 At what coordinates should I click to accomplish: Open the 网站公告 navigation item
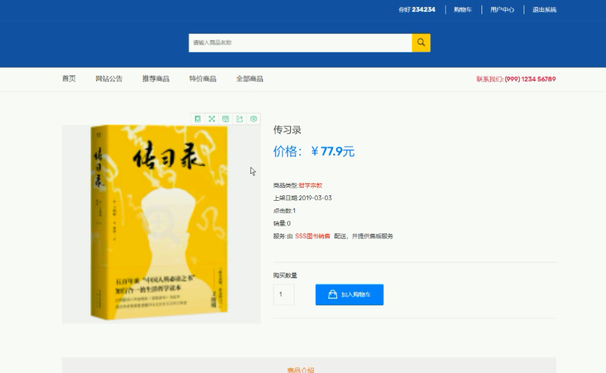point(109,79)
